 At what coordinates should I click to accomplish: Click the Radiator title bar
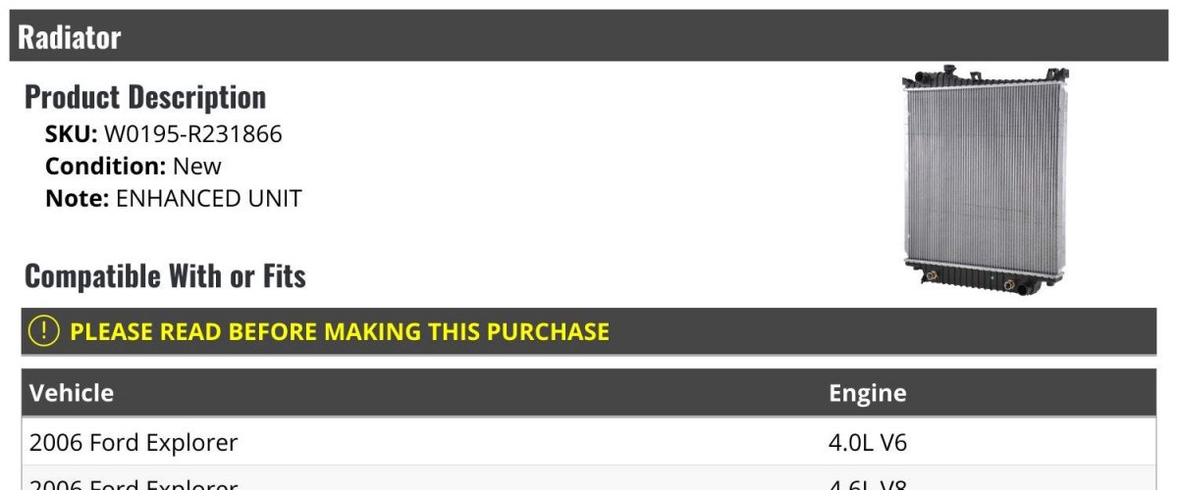[588, 36]
